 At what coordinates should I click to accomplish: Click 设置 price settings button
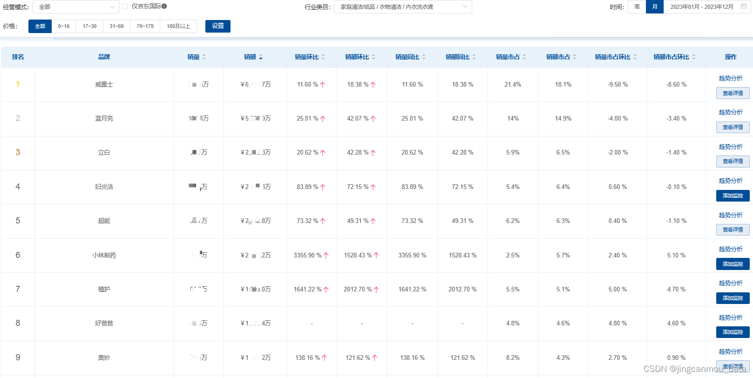click(218, 26)
